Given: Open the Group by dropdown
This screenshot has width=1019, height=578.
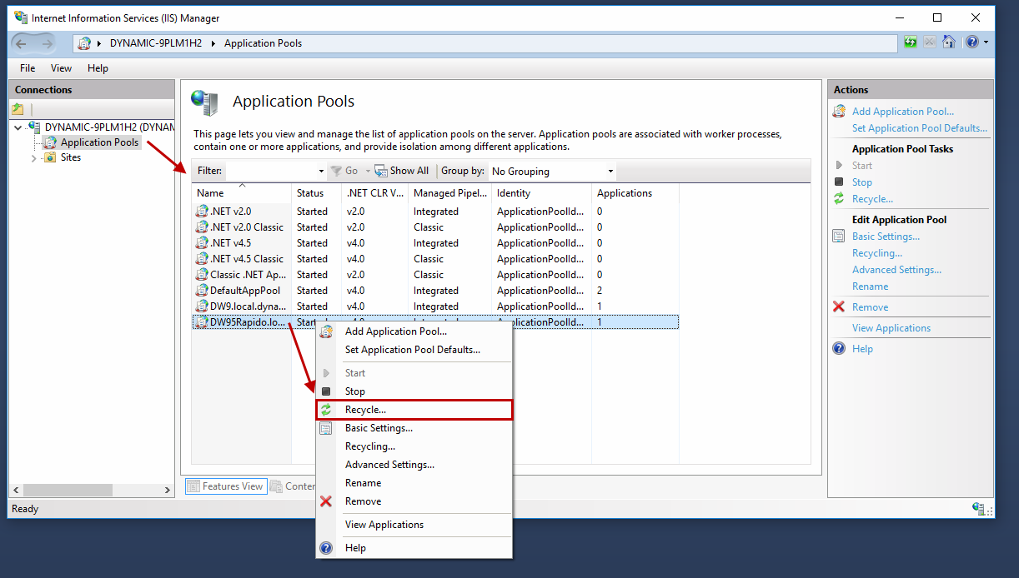Looking at the screenshot, I should click(x=610, y=172).
